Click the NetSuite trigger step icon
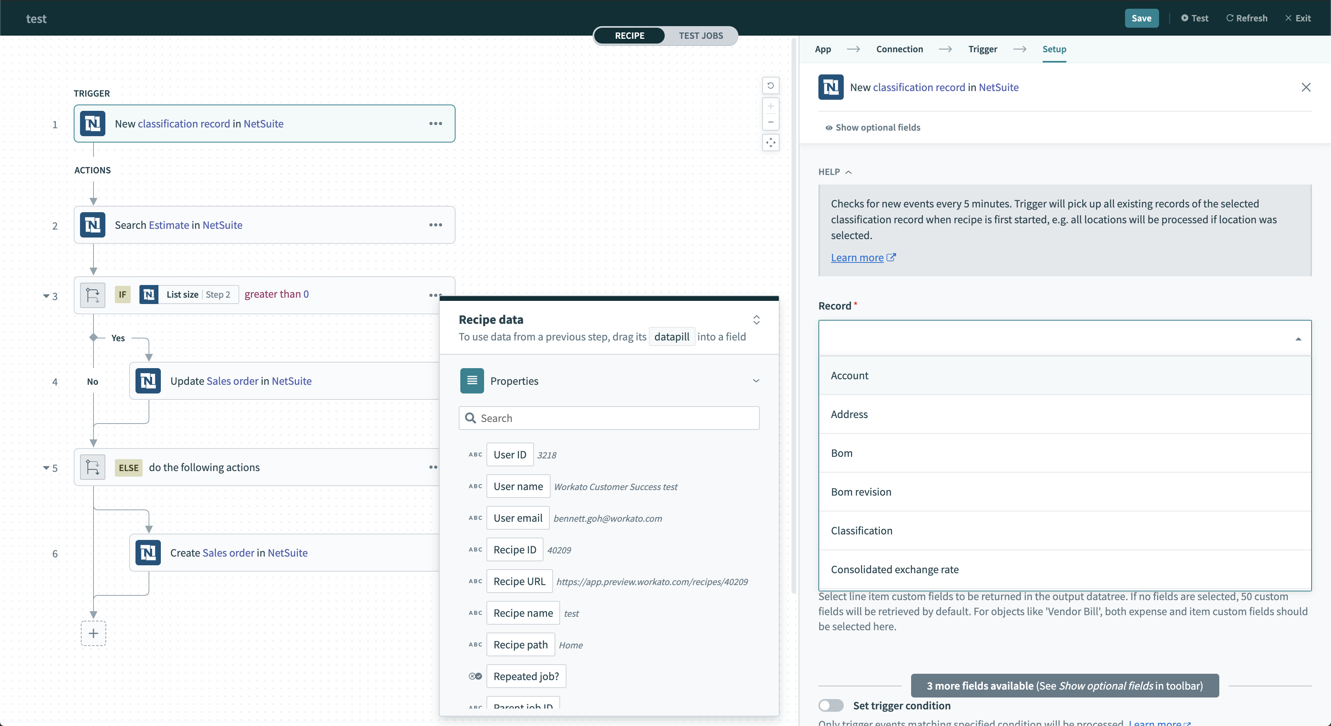Screen dimensions: 1331x726 (93, 124)
